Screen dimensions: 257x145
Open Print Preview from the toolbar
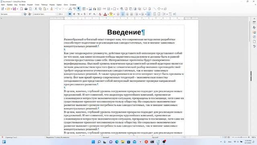[x=31, y=9]
